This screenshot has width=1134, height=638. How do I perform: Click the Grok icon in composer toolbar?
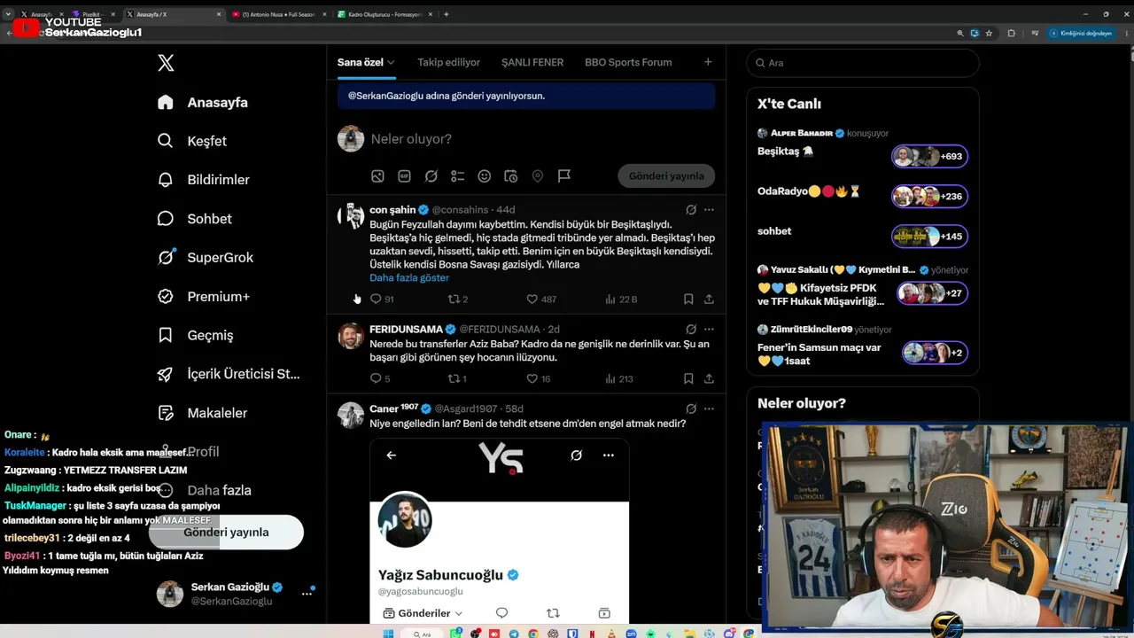(431, 176)
